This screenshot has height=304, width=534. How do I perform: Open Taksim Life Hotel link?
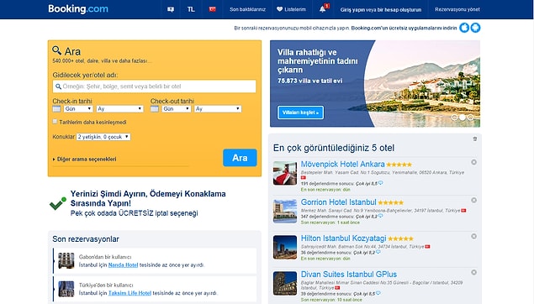click(x=130, y=293)
